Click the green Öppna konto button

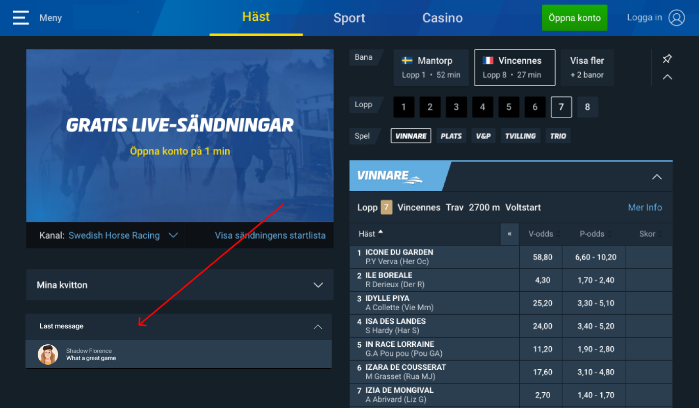tap(575, 18)
